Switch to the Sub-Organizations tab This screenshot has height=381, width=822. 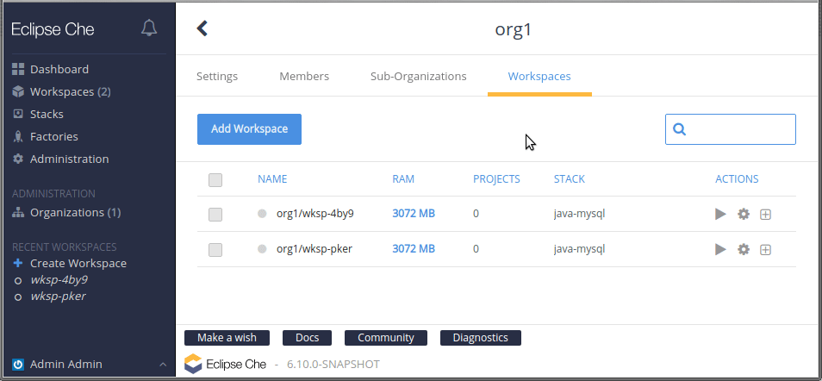point(419,76)
